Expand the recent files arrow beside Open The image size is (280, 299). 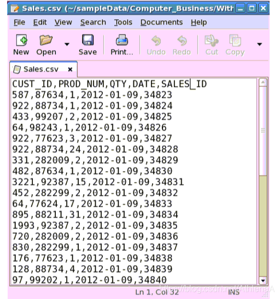click(67, 44)
